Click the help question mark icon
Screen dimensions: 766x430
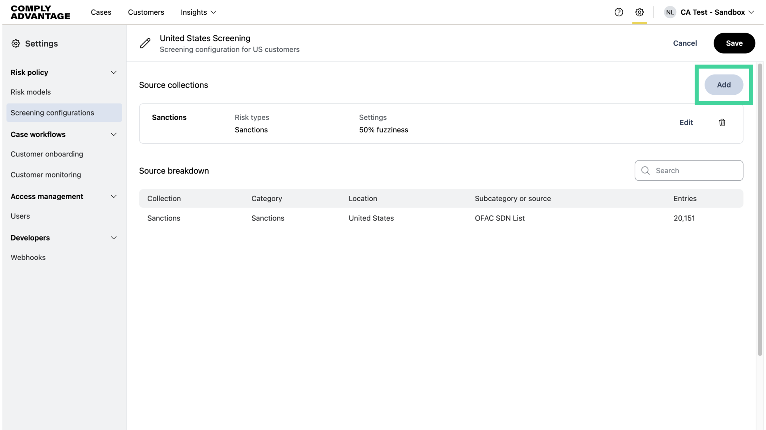point(619,12)
